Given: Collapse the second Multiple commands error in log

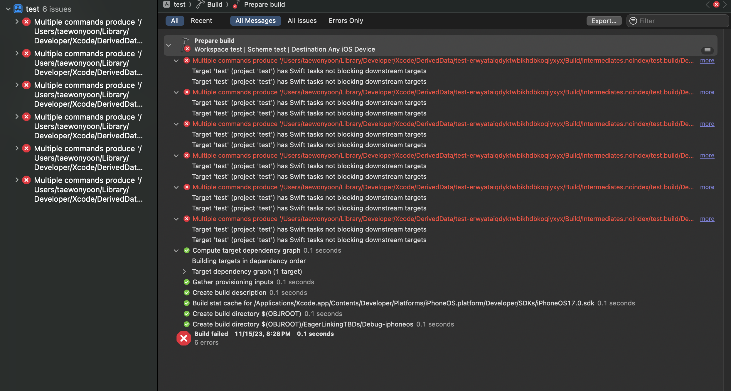Looking at the screenshot, I should click(x=176, y=92).
